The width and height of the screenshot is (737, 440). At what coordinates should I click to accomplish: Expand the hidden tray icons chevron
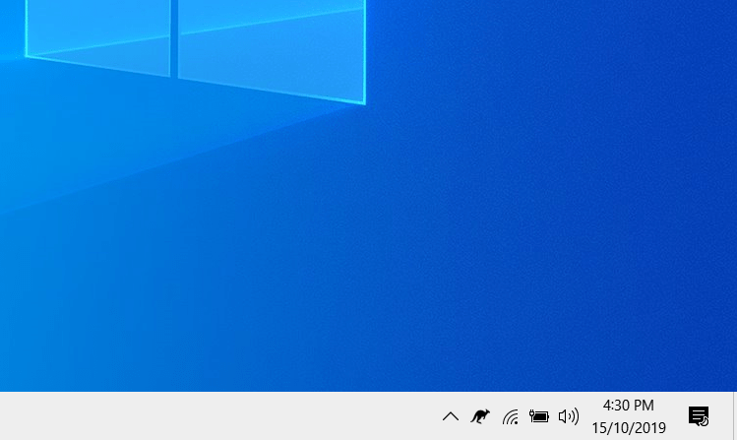pos(451,416)
